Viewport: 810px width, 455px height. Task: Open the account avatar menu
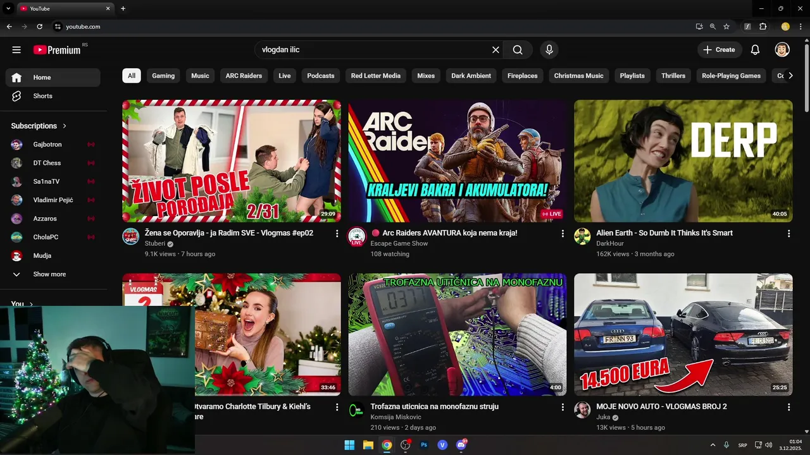(782, 50)
